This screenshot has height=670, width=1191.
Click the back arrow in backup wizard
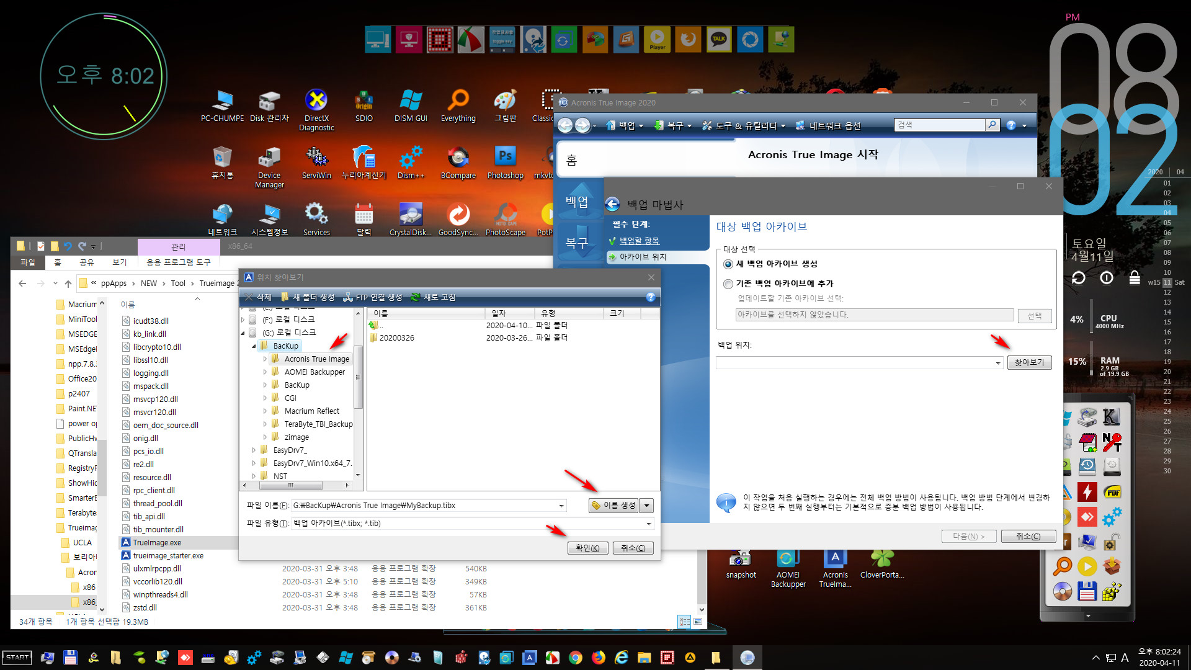pos(612,204)
